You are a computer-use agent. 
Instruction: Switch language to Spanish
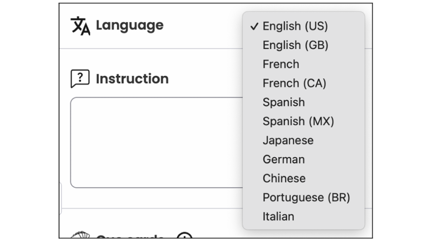coord(283,102)
